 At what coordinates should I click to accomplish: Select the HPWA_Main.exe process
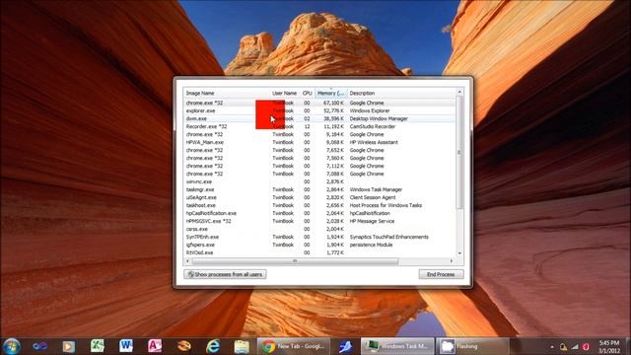pyautogui.click(x=319, y=142)
